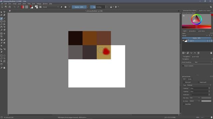The width and height of the screenshot is (213, 119).
Task: Toggle vertical mirror tool
Action: pos(116,7)
